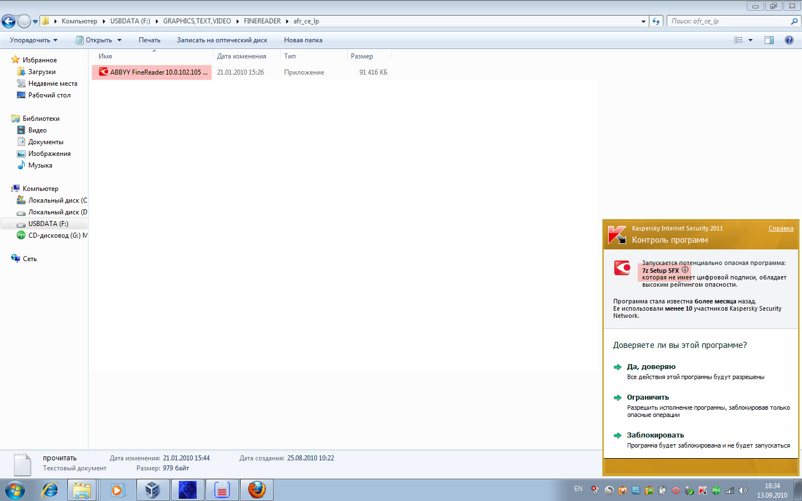802x501 pixels.
Task: Create a folder with Новая папка
Action: pos(303,40)
